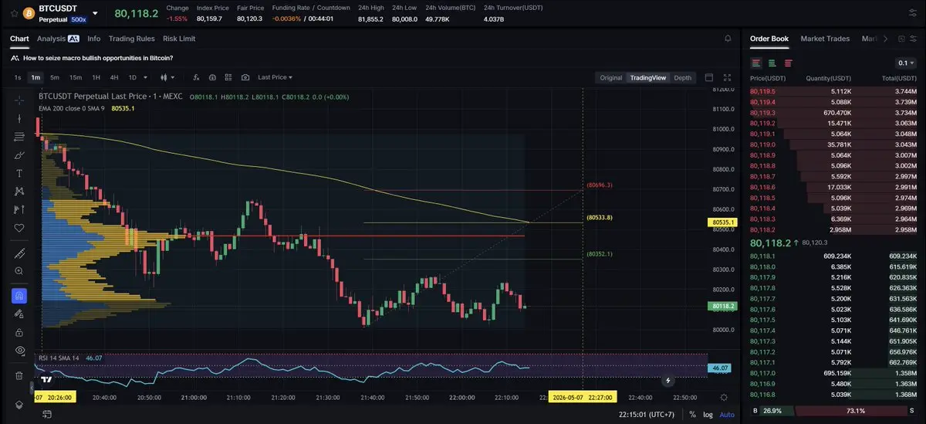926x424 pixels.
Task: Select the 1s timeframe
Action: [18, 77]
